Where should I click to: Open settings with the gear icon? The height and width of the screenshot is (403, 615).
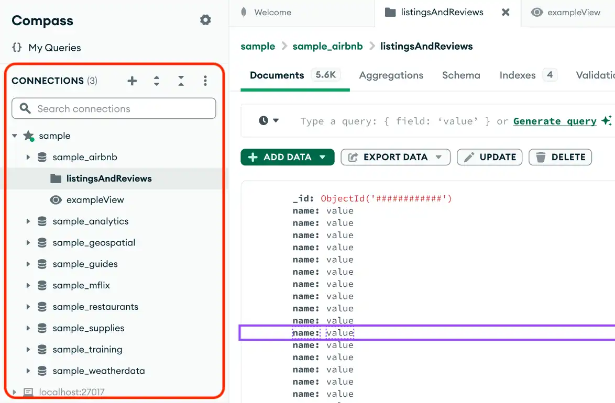pos(205,20)
